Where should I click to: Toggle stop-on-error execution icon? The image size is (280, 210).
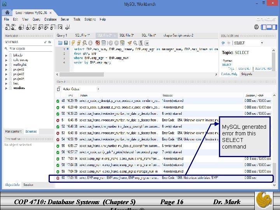tap(98, 43)
